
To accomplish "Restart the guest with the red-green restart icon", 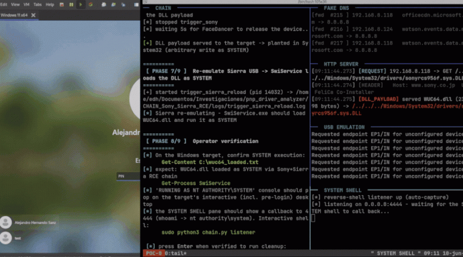I will 90,5.
